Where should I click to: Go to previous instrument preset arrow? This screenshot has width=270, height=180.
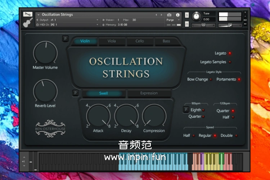156,15
